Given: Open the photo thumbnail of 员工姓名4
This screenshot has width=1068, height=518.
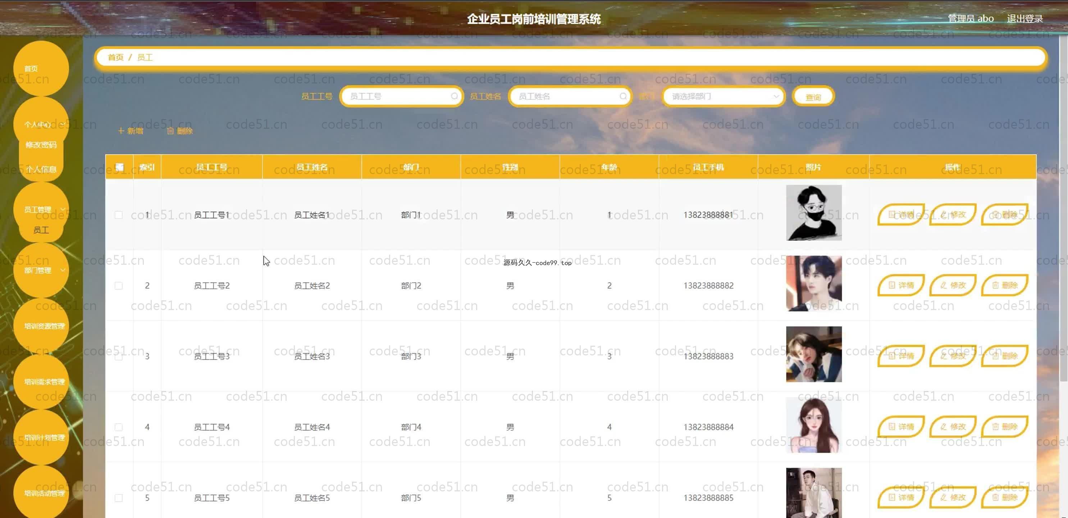Looking at the screenshot, I should (x=814, y=425).
